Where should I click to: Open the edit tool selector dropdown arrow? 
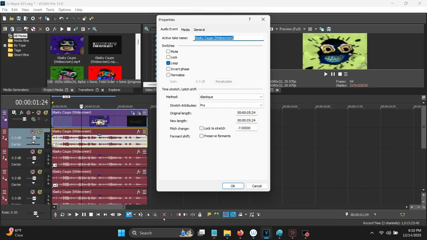coord(134,215)
